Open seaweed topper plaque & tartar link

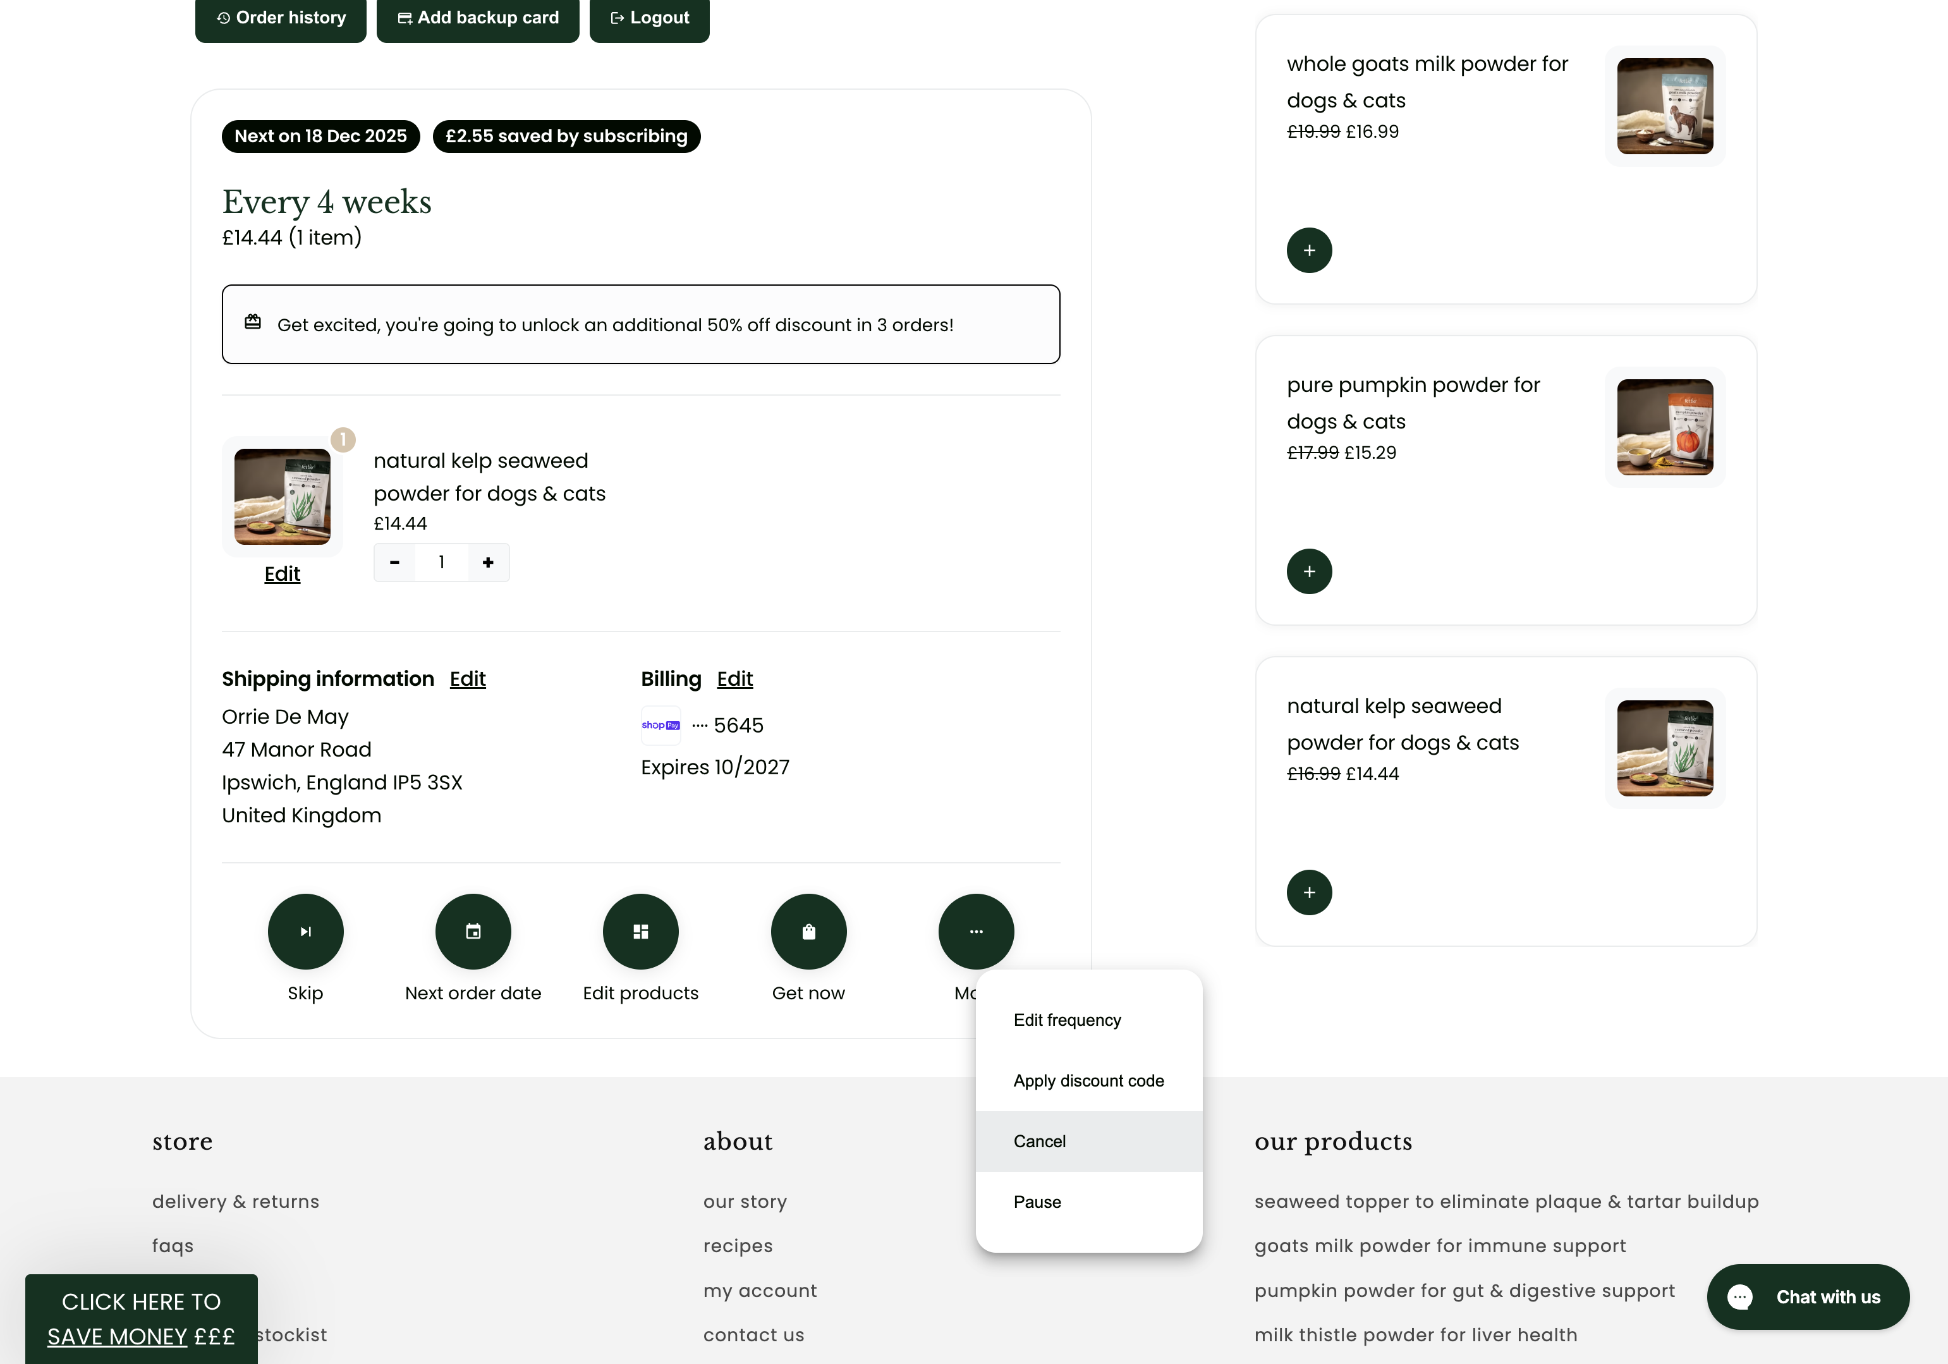[x=1507, y=1202]
